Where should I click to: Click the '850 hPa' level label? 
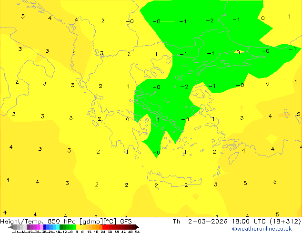tap(61, 222)
